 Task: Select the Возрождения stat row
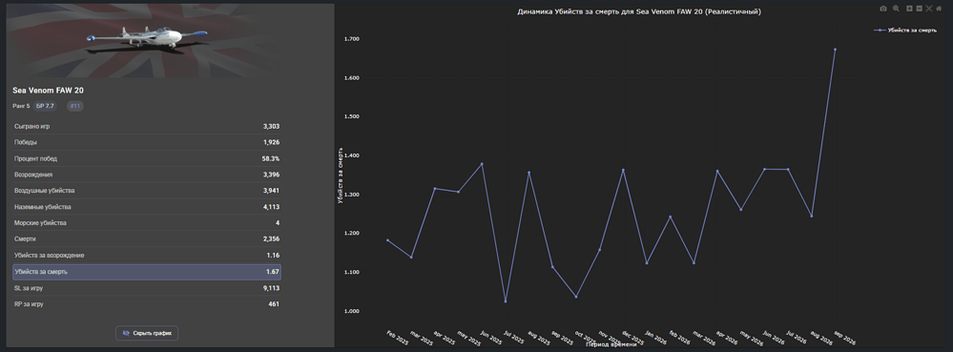coord(147,175)
